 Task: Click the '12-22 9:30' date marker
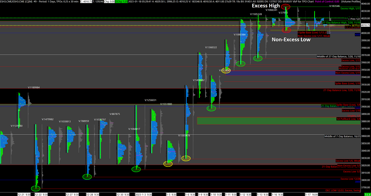[x=41, y=194]
